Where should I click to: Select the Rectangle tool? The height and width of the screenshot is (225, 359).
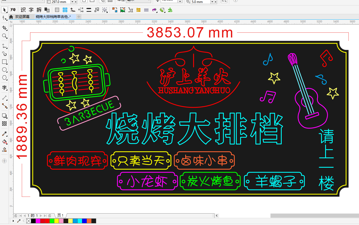4,62
